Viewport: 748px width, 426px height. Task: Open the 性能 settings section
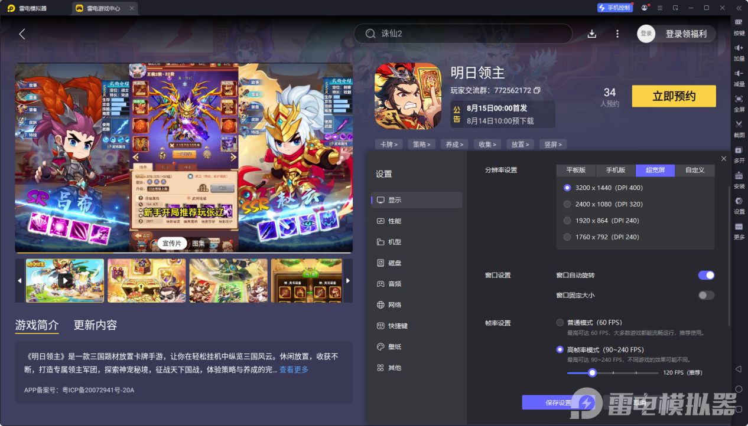(x=417, y=221)
